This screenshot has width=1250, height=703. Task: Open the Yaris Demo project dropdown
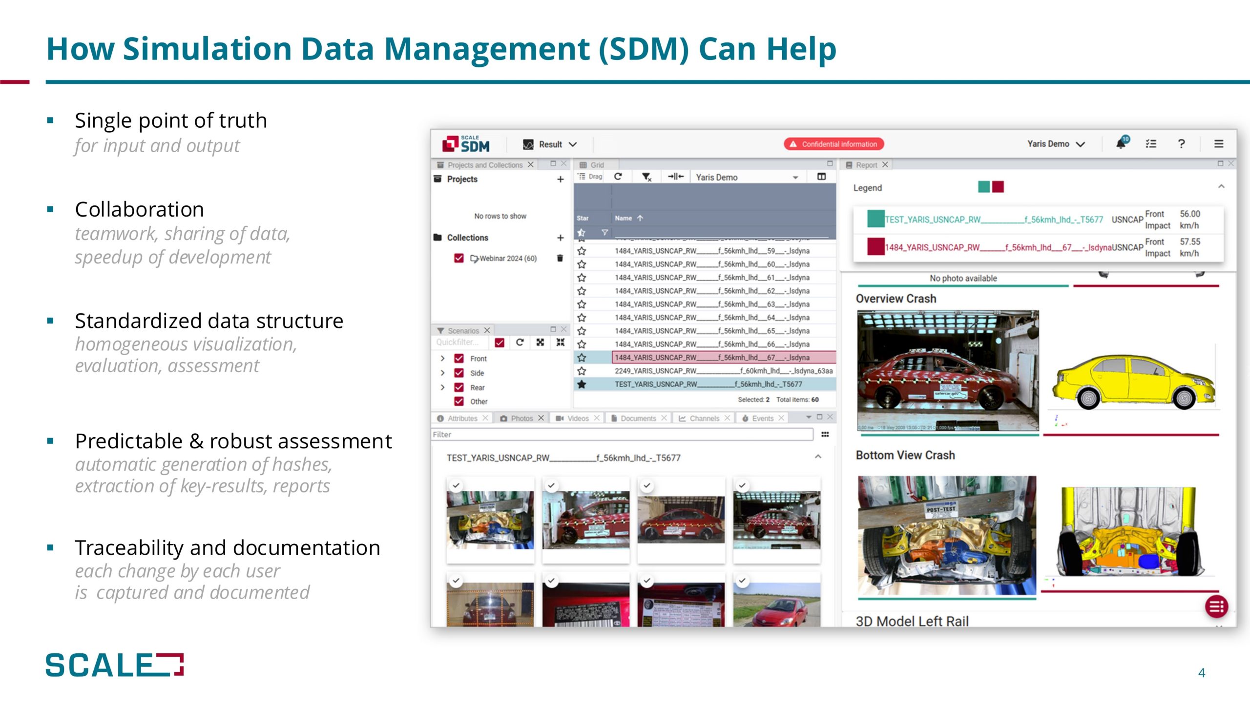1056,144
